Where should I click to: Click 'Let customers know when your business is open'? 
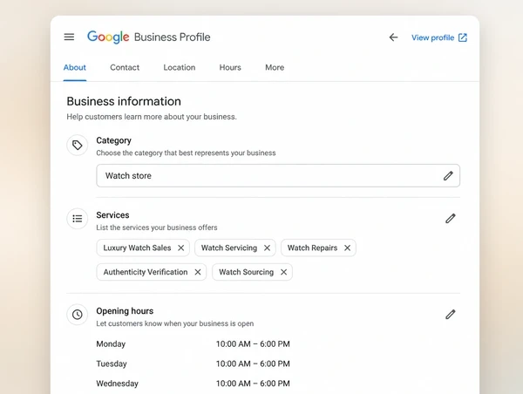point(175,323)
